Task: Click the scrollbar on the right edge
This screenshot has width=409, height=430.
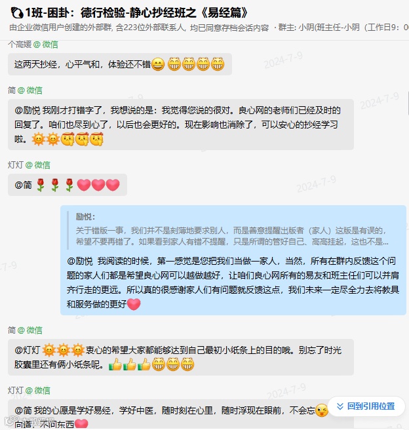Action: click(408, 103)
